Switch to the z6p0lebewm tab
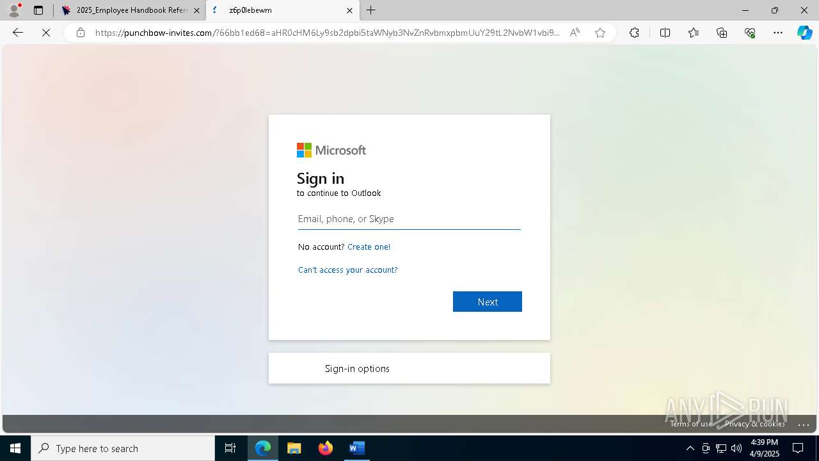The height and width of the screenshot is (461, 819). click(x=282, y=10)
